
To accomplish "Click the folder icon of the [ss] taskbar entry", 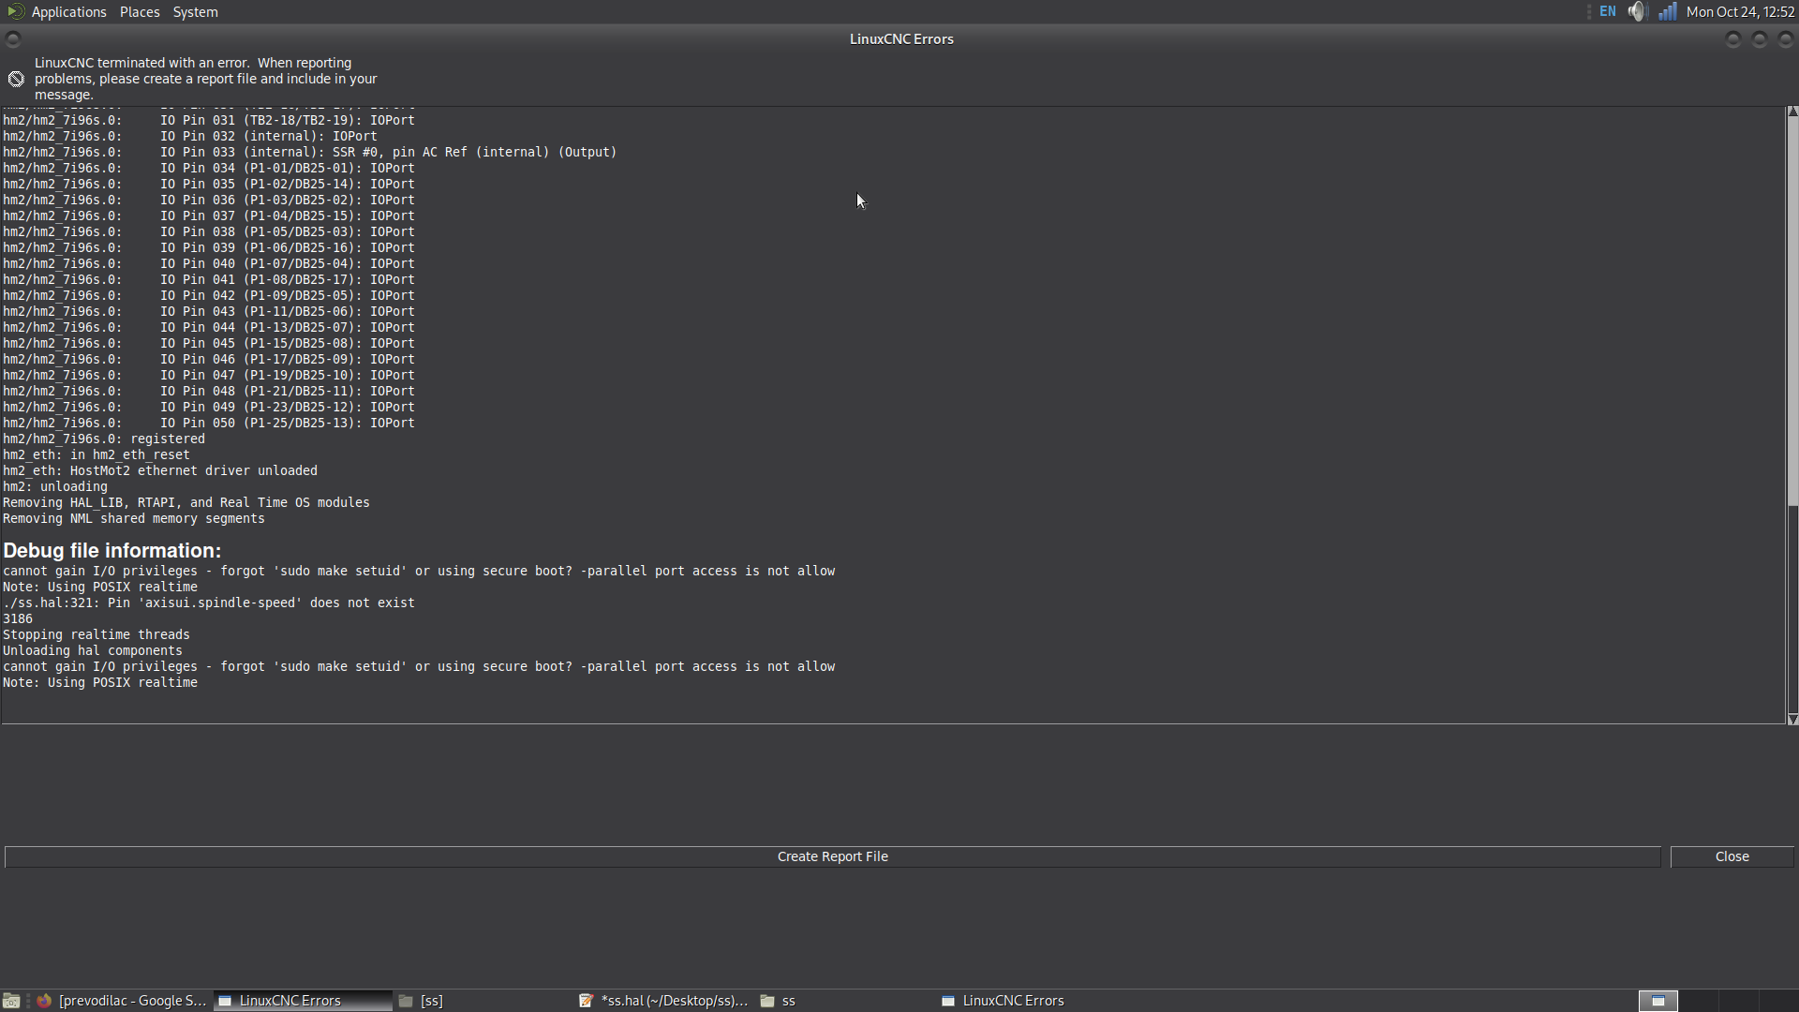I will click(406, 1001).
